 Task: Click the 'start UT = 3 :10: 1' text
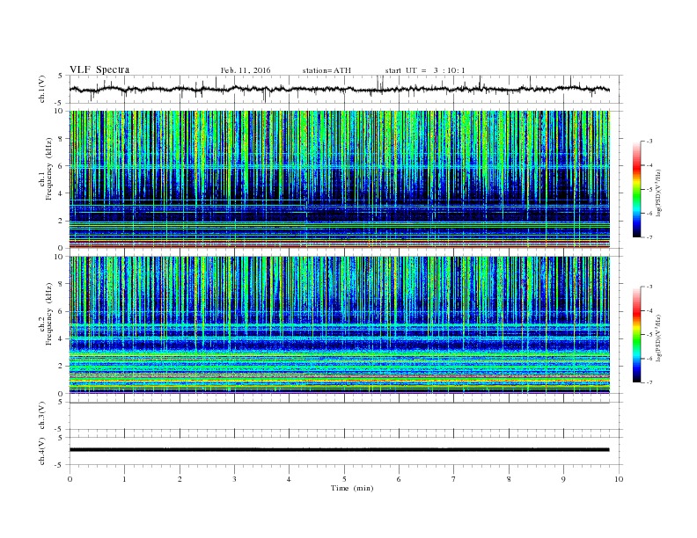coord(425,70)
